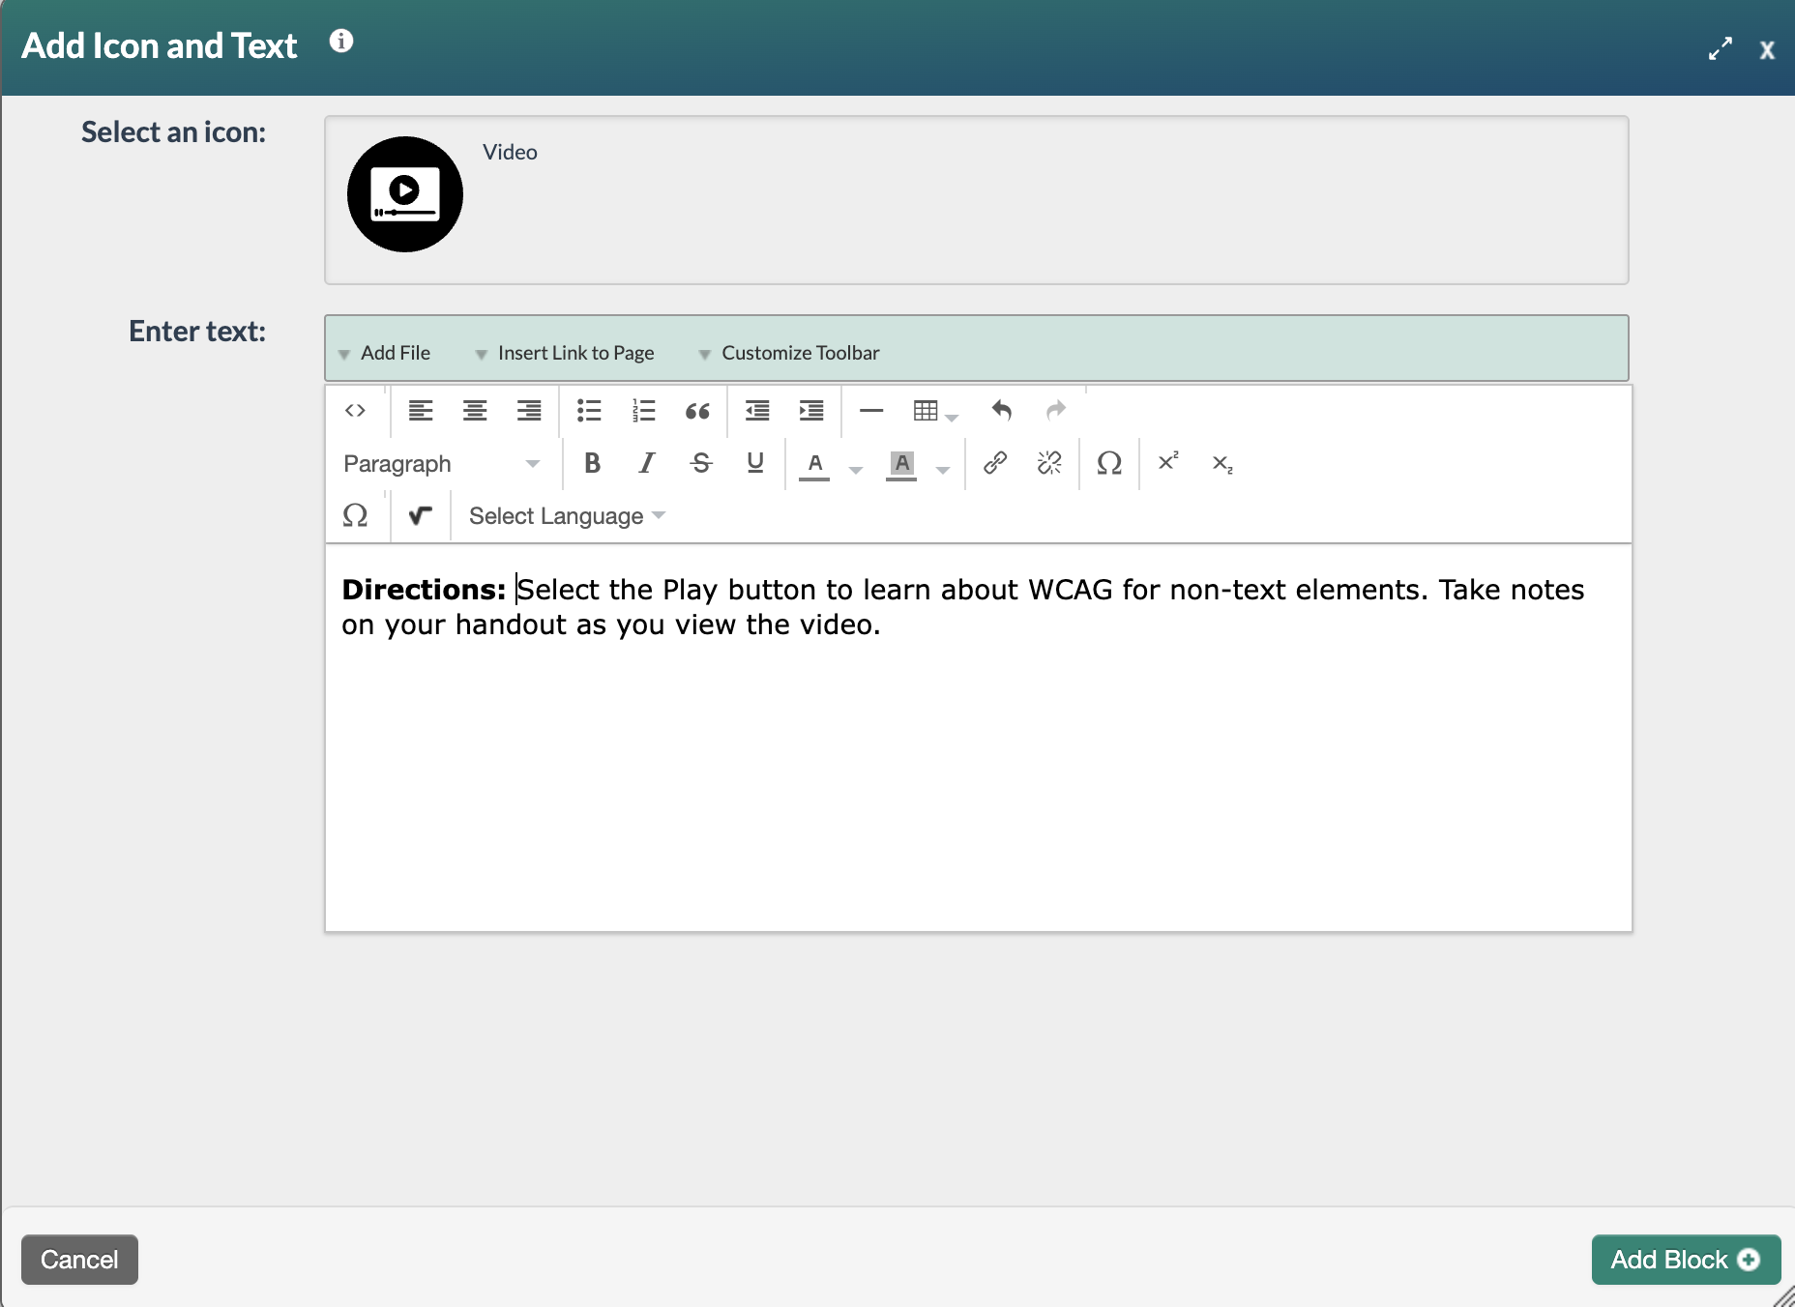Open text color picker arrow

(x=856, y=469)
